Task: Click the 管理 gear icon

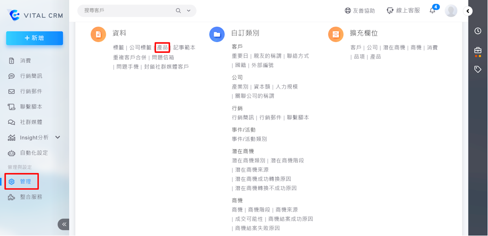Action: click(x=12, y=182)
